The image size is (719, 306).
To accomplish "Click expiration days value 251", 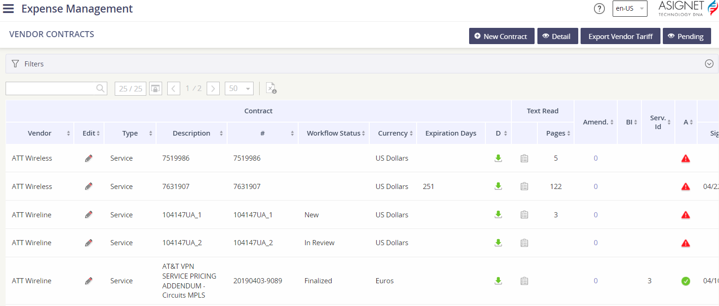I will (429, 187).
